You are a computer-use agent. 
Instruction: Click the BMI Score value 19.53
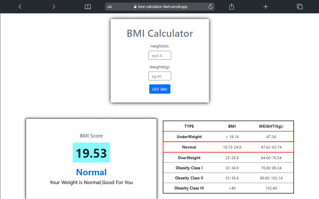(91, 152)
